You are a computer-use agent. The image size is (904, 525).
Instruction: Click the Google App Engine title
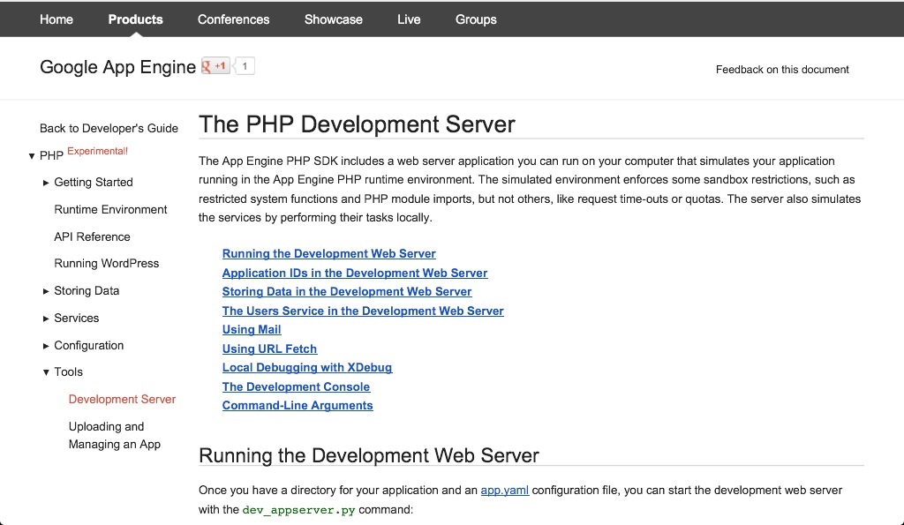pyautogui.click(x=117, y=67)
